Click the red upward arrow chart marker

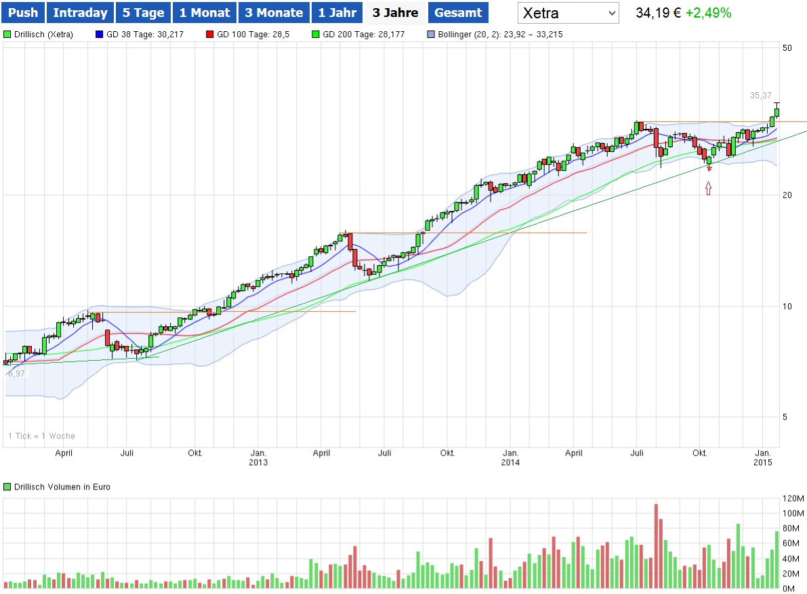pos(709,188)
